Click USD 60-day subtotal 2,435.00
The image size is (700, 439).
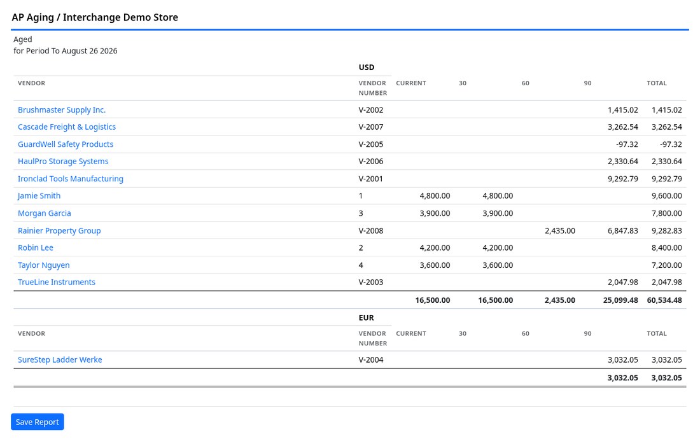click(x=560, y=300)
